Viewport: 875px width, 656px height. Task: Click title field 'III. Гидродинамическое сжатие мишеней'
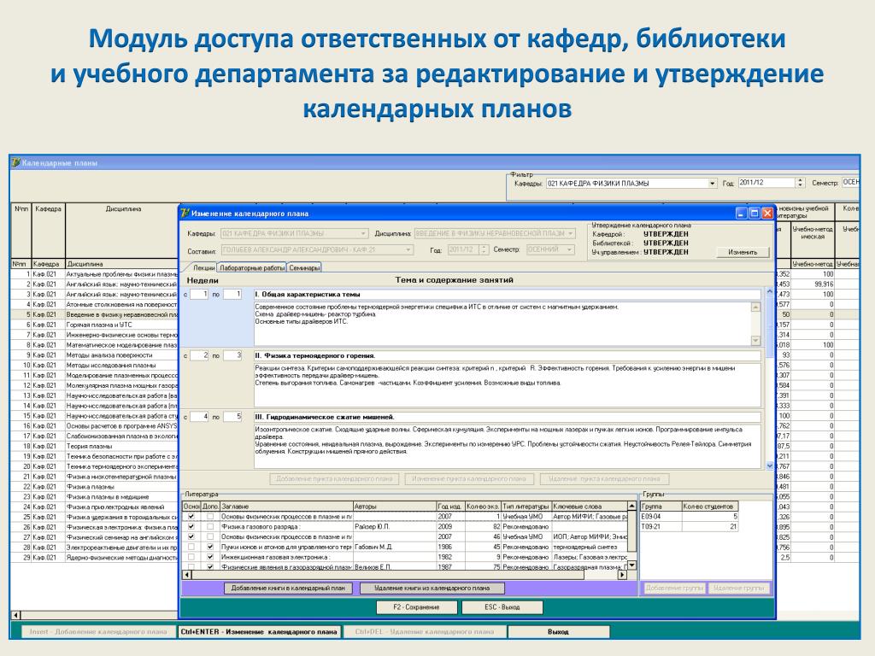(507, 417)
